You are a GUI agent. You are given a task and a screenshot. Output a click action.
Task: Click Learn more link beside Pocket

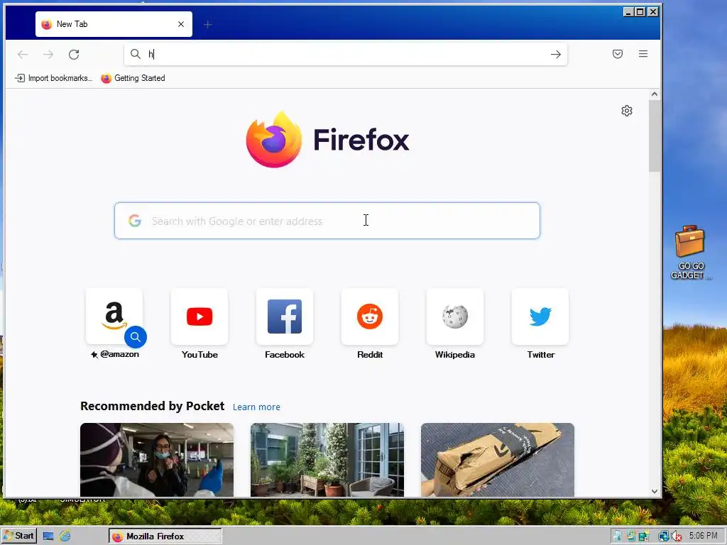pos(256,407)
